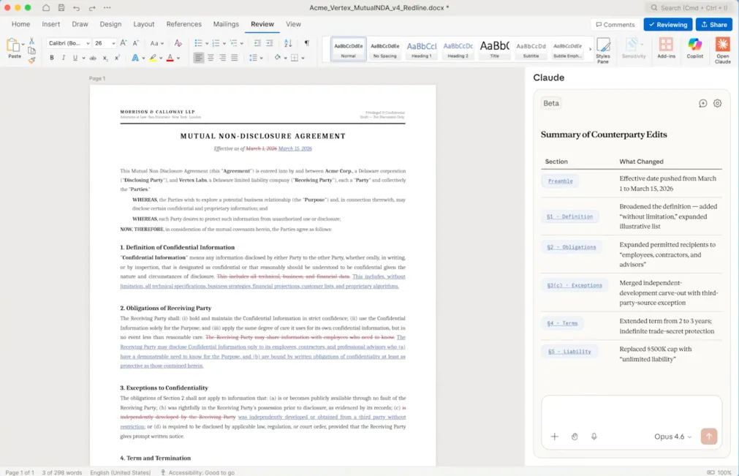This screenshot has width=739, height=476.
Task: Open the Home ribbon tab
Action: click(x=20, y=24)
